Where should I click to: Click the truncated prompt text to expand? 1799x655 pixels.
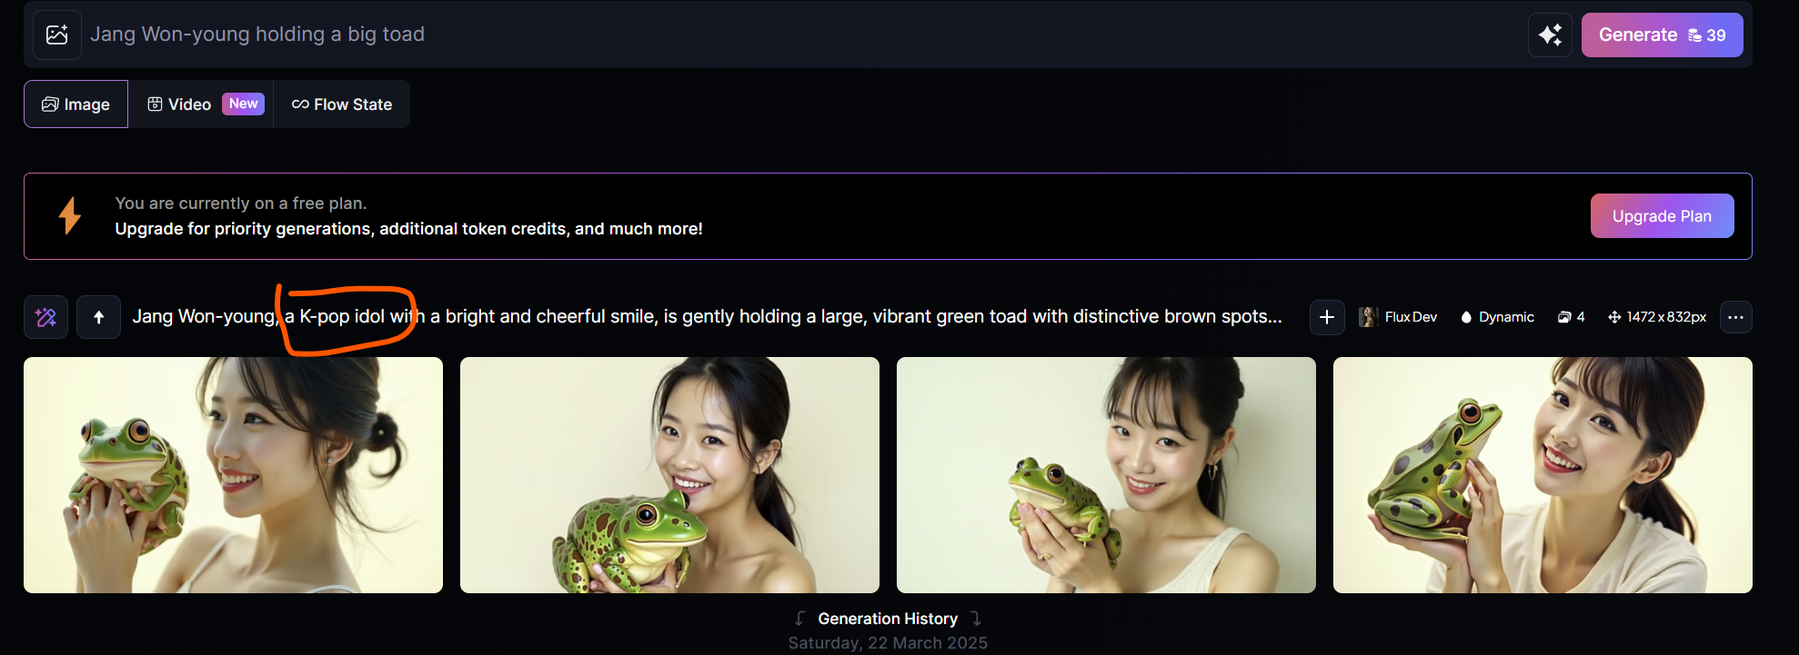707,317
